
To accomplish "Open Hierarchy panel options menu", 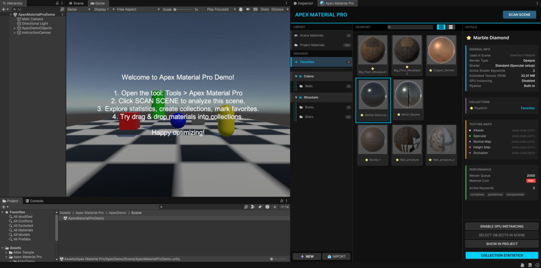I will [63, 3].
